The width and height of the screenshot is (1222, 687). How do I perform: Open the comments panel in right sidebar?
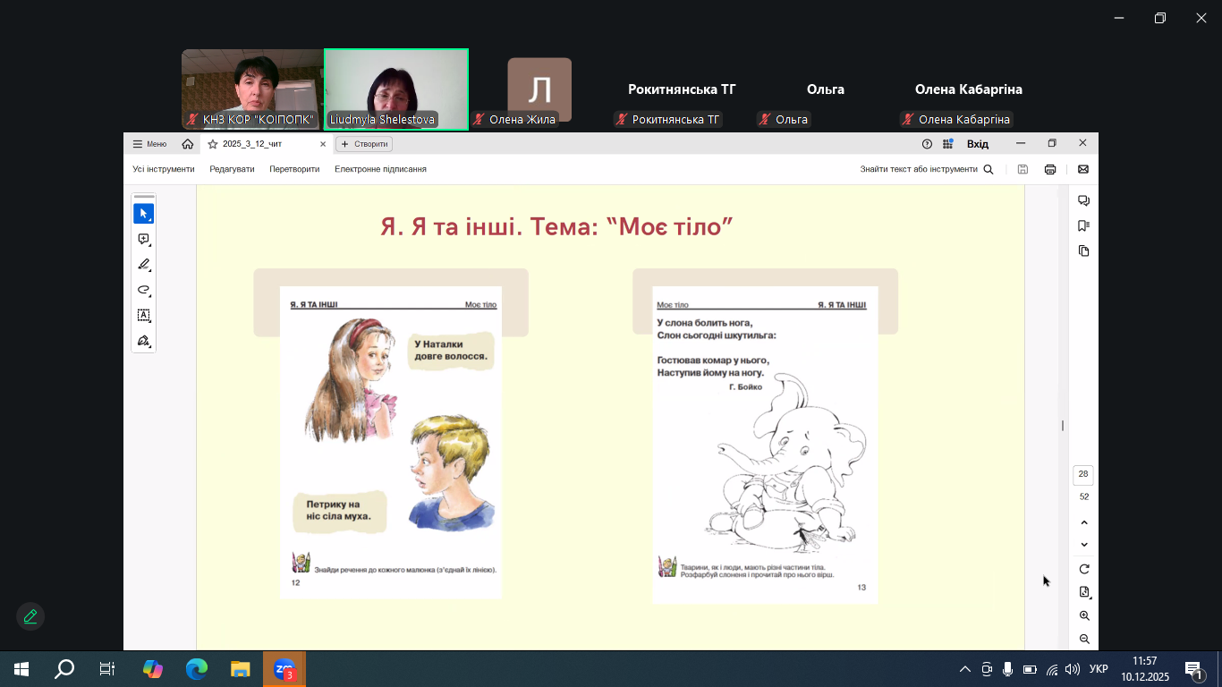pyautogui.click(x=1083, y=200)
